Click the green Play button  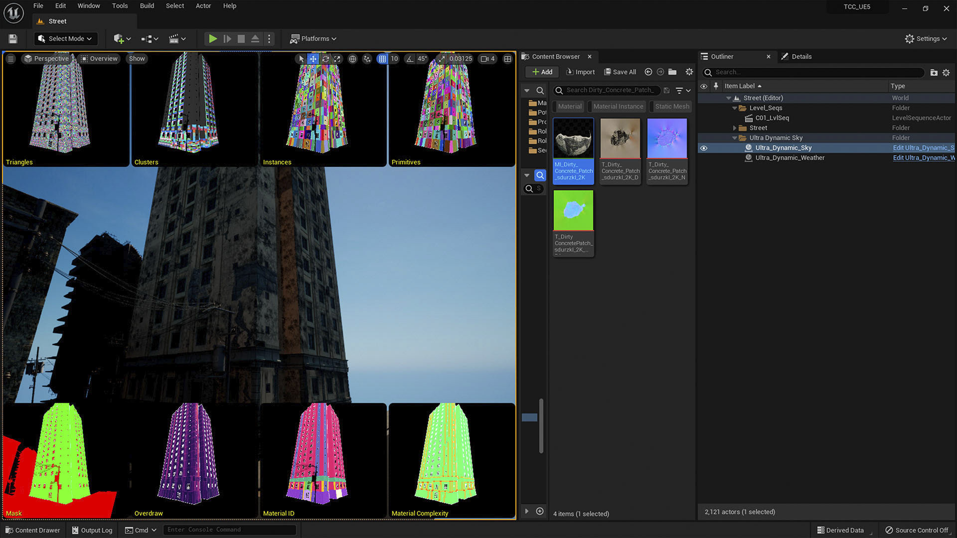point(213,39)
